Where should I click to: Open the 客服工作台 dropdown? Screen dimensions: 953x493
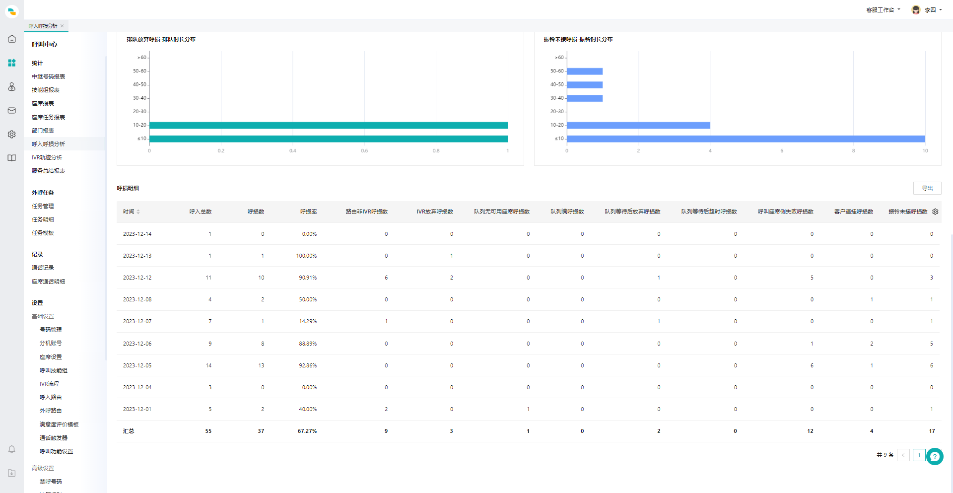tap(884, 10)
